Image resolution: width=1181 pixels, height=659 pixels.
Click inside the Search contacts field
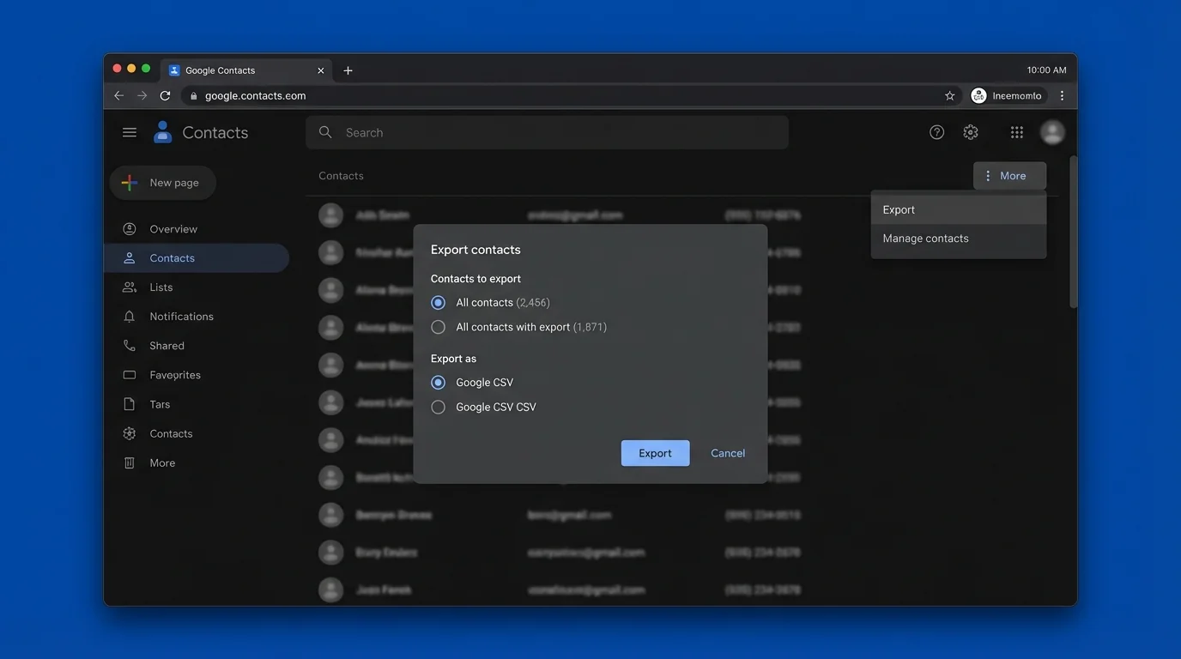point(548,131)
